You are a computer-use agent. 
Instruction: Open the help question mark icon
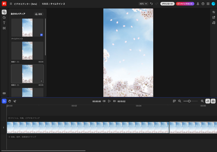pos(203,4)
